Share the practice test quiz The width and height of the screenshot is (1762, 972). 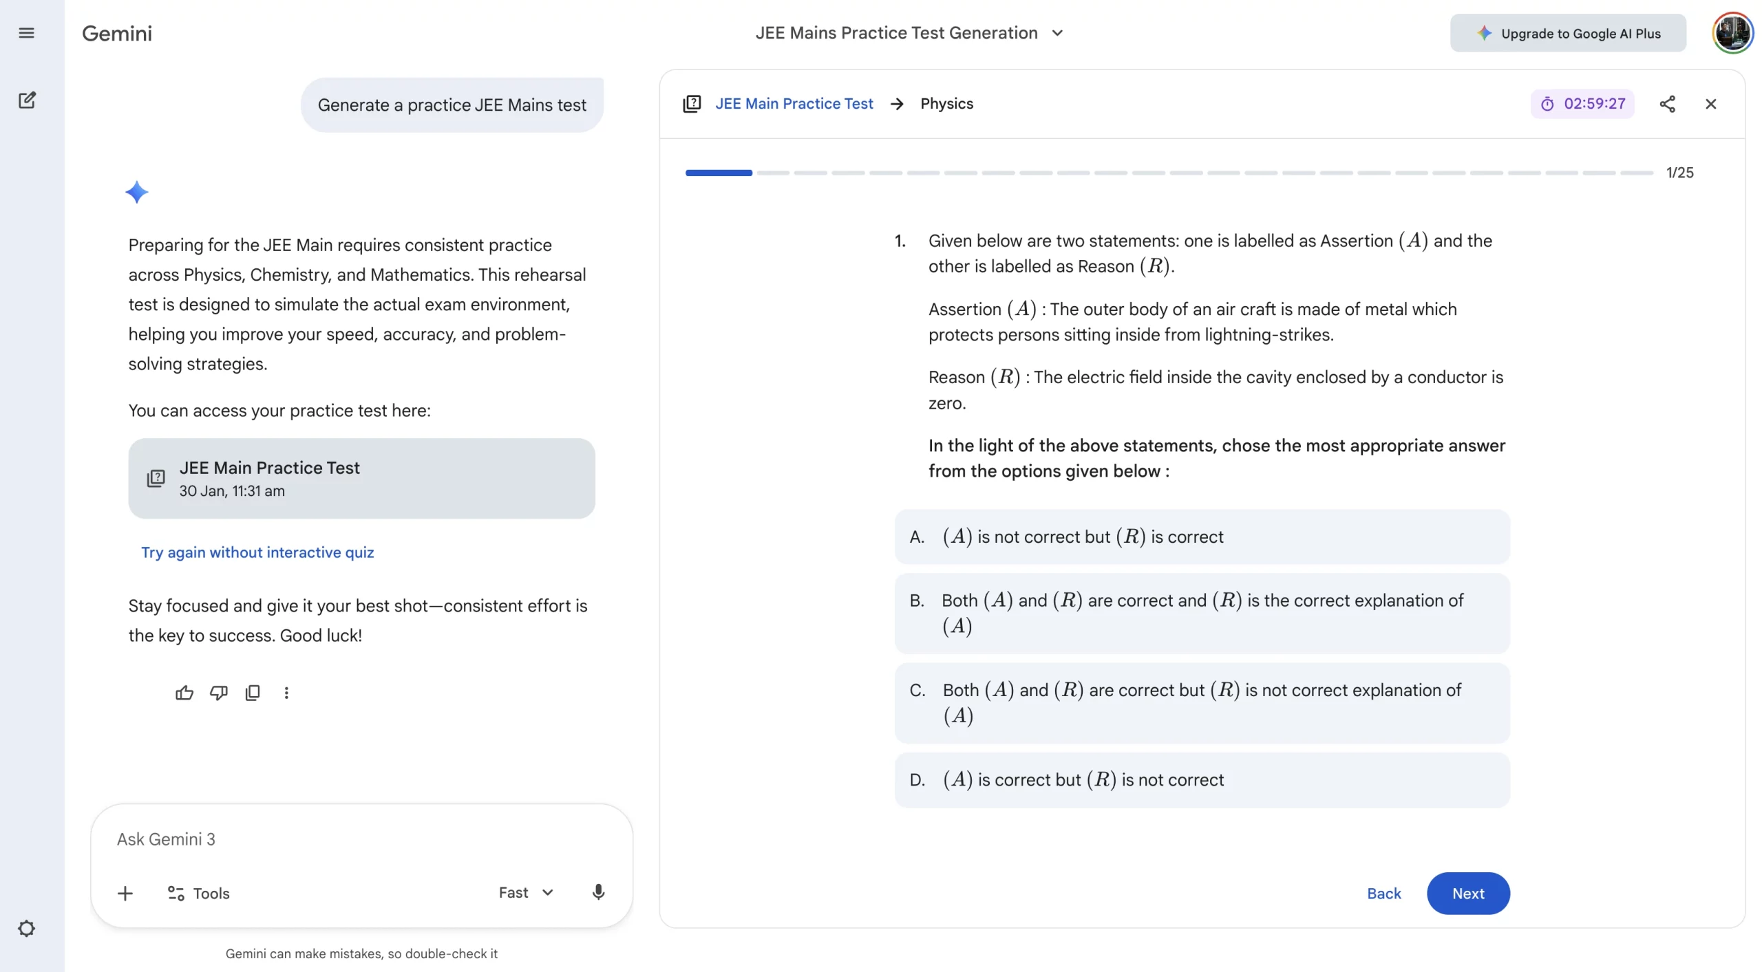(x=1667, y=103)
